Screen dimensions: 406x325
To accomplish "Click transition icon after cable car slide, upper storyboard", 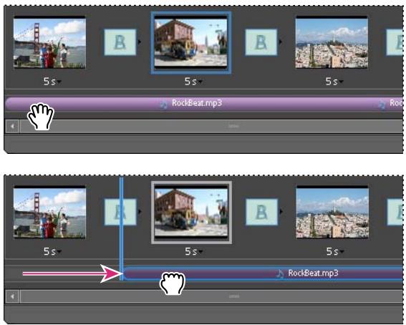I will [261, 42].
